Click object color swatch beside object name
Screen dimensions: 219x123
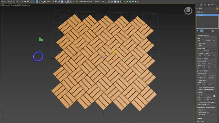tap(217, 8)
